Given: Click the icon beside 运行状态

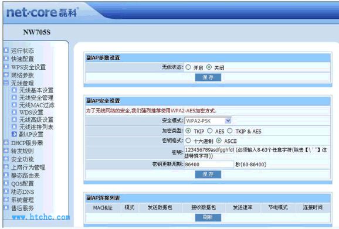Looking at the screenshot, I should pyautogui.click(x=6, y=50).
